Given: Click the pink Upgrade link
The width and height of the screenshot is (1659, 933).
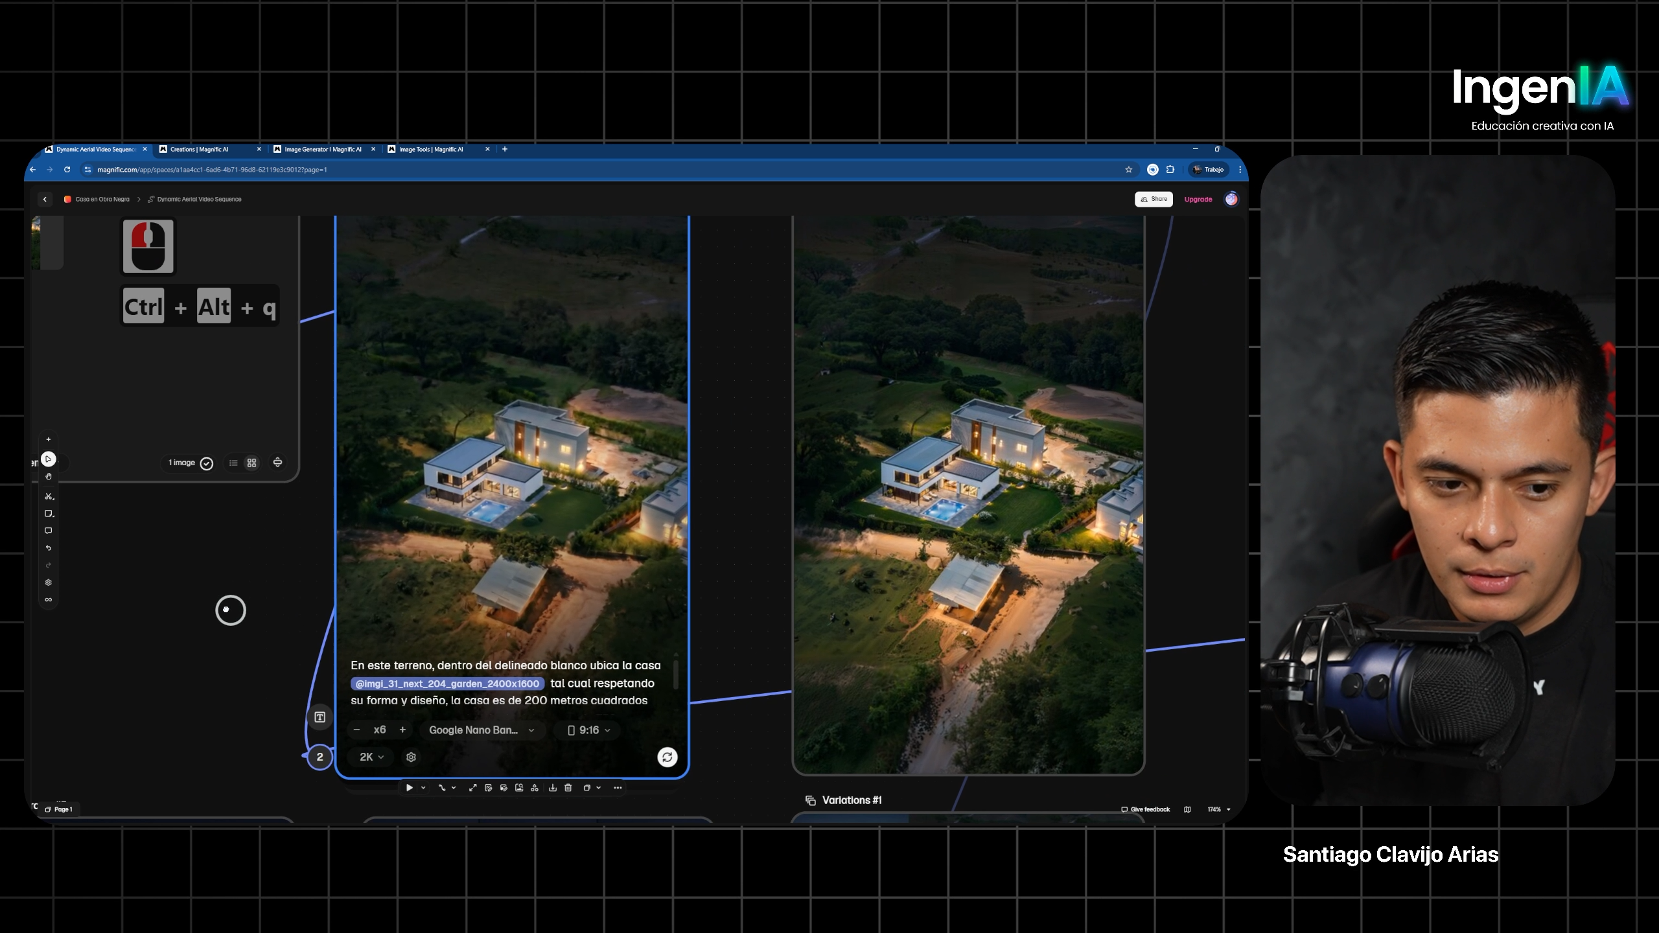Looking at the screenshot, I should pos(1198,200).
